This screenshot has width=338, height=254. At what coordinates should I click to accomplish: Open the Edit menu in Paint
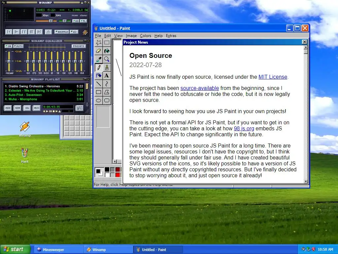pos(108,36)
